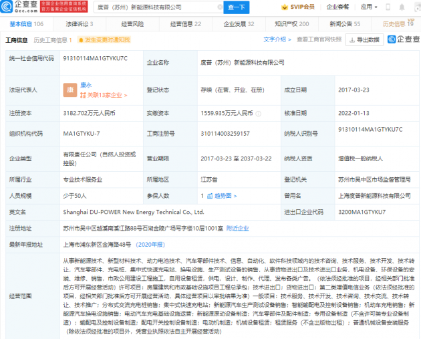The image size is (421, 339).
Task: Click annual report address 上海市浦东新区金海路48号
Action: click(97, 245)
